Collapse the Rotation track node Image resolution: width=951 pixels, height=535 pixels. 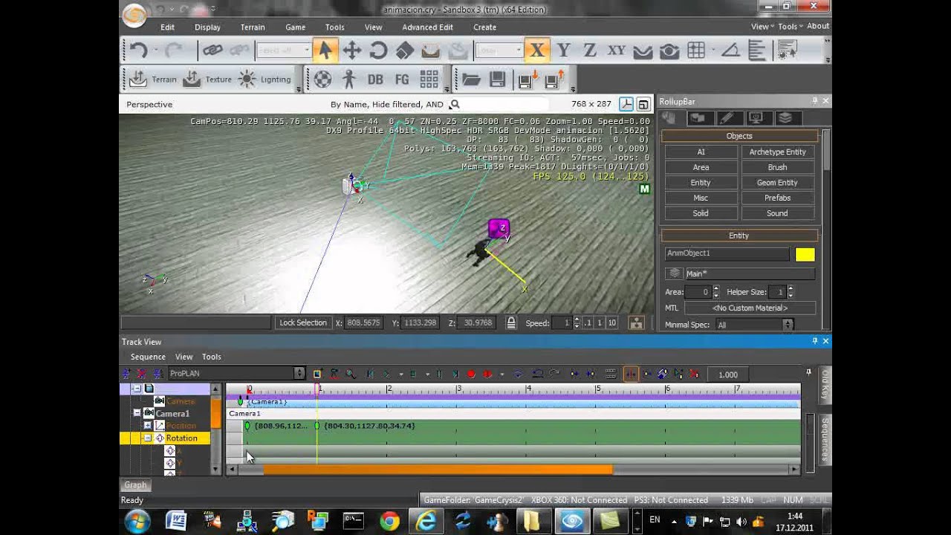pos(147,438)
